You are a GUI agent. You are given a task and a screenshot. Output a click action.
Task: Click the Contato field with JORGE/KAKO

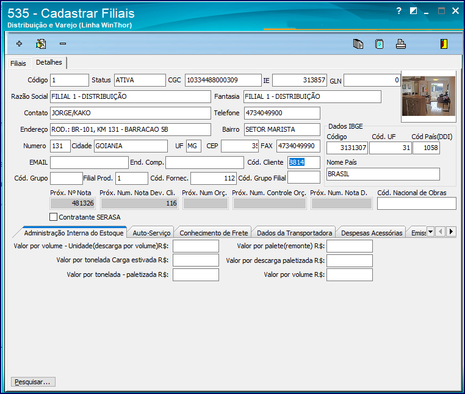[130, 113]
